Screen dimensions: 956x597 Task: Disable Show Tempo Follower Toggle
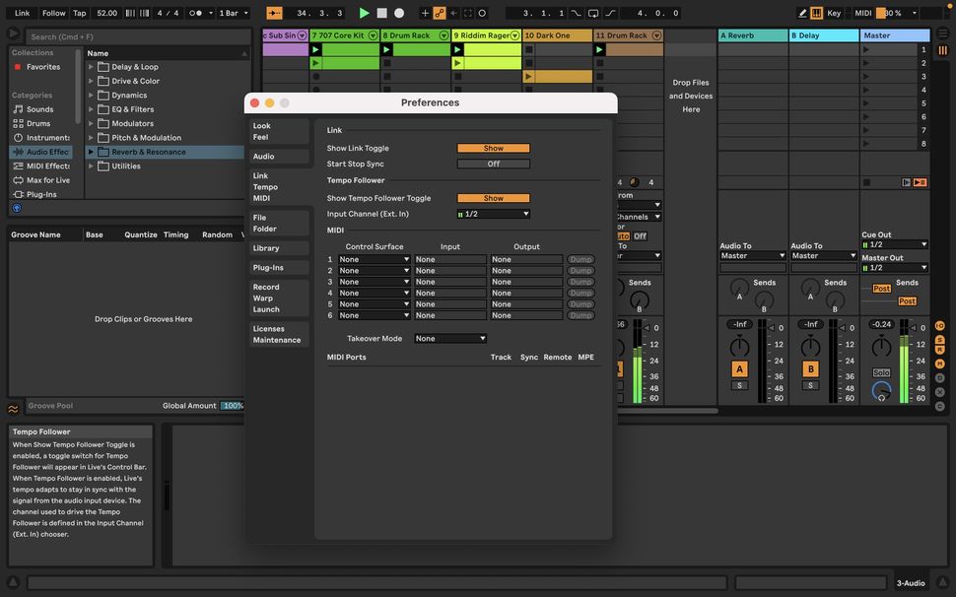coord(493,197)
